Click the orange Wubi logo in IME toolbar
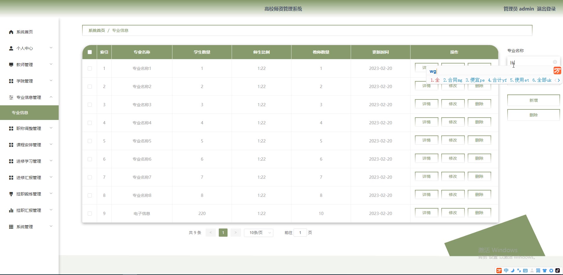The image size is (563, 275). (499, 271)
